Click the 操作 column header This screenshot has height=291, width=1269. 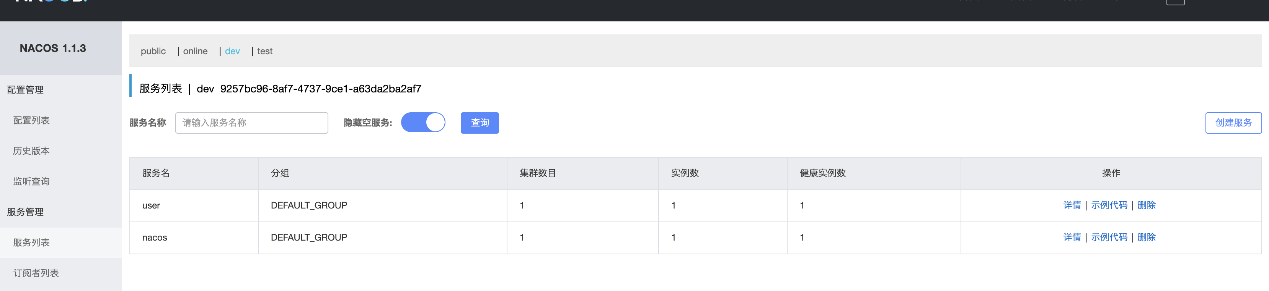pyautogui.click(x=1111, y=173)
